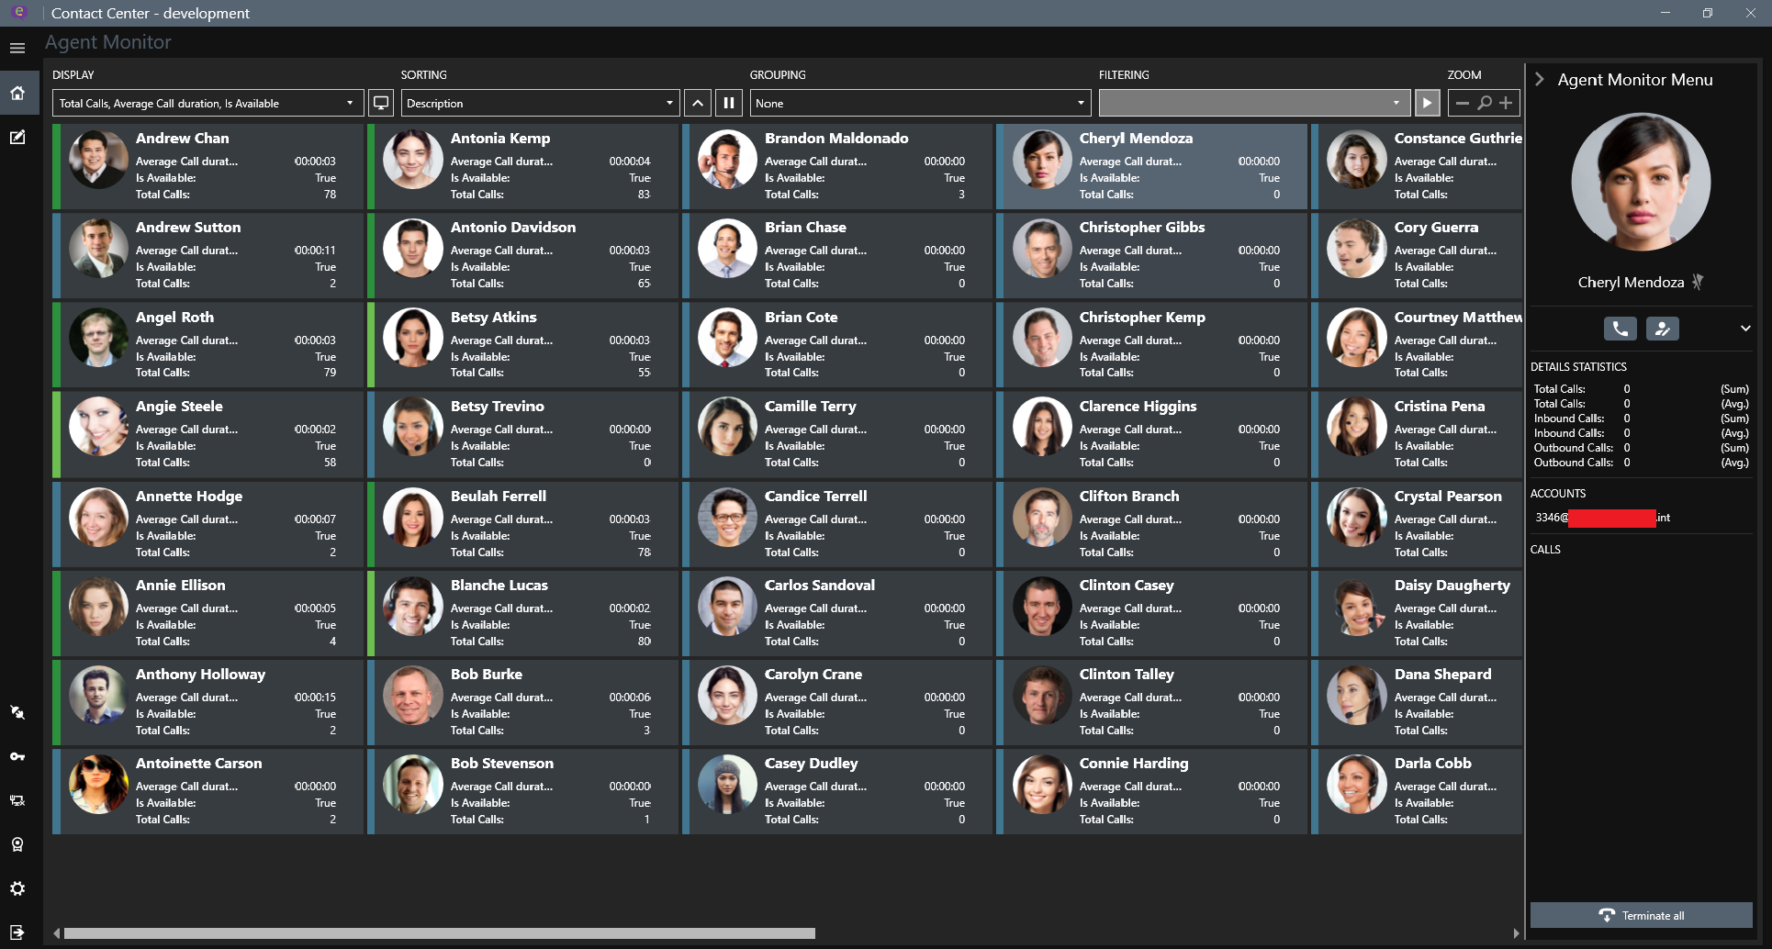Viewport: 1772px width, 949px height.
Task: Open the Home view in the sidebar
Action: tap(17, 93)
